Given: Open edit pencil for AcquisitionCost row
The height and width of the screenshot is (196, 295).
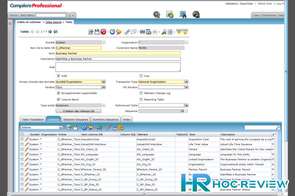Looking at the screenshot, I should pos(27,139).
